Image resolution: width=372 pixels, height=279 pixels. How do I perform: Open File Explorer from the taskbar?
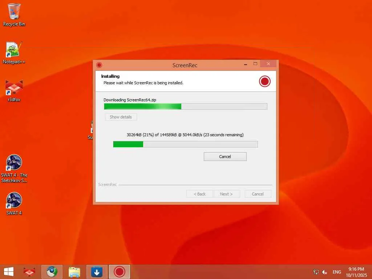[x=74, y=272]
